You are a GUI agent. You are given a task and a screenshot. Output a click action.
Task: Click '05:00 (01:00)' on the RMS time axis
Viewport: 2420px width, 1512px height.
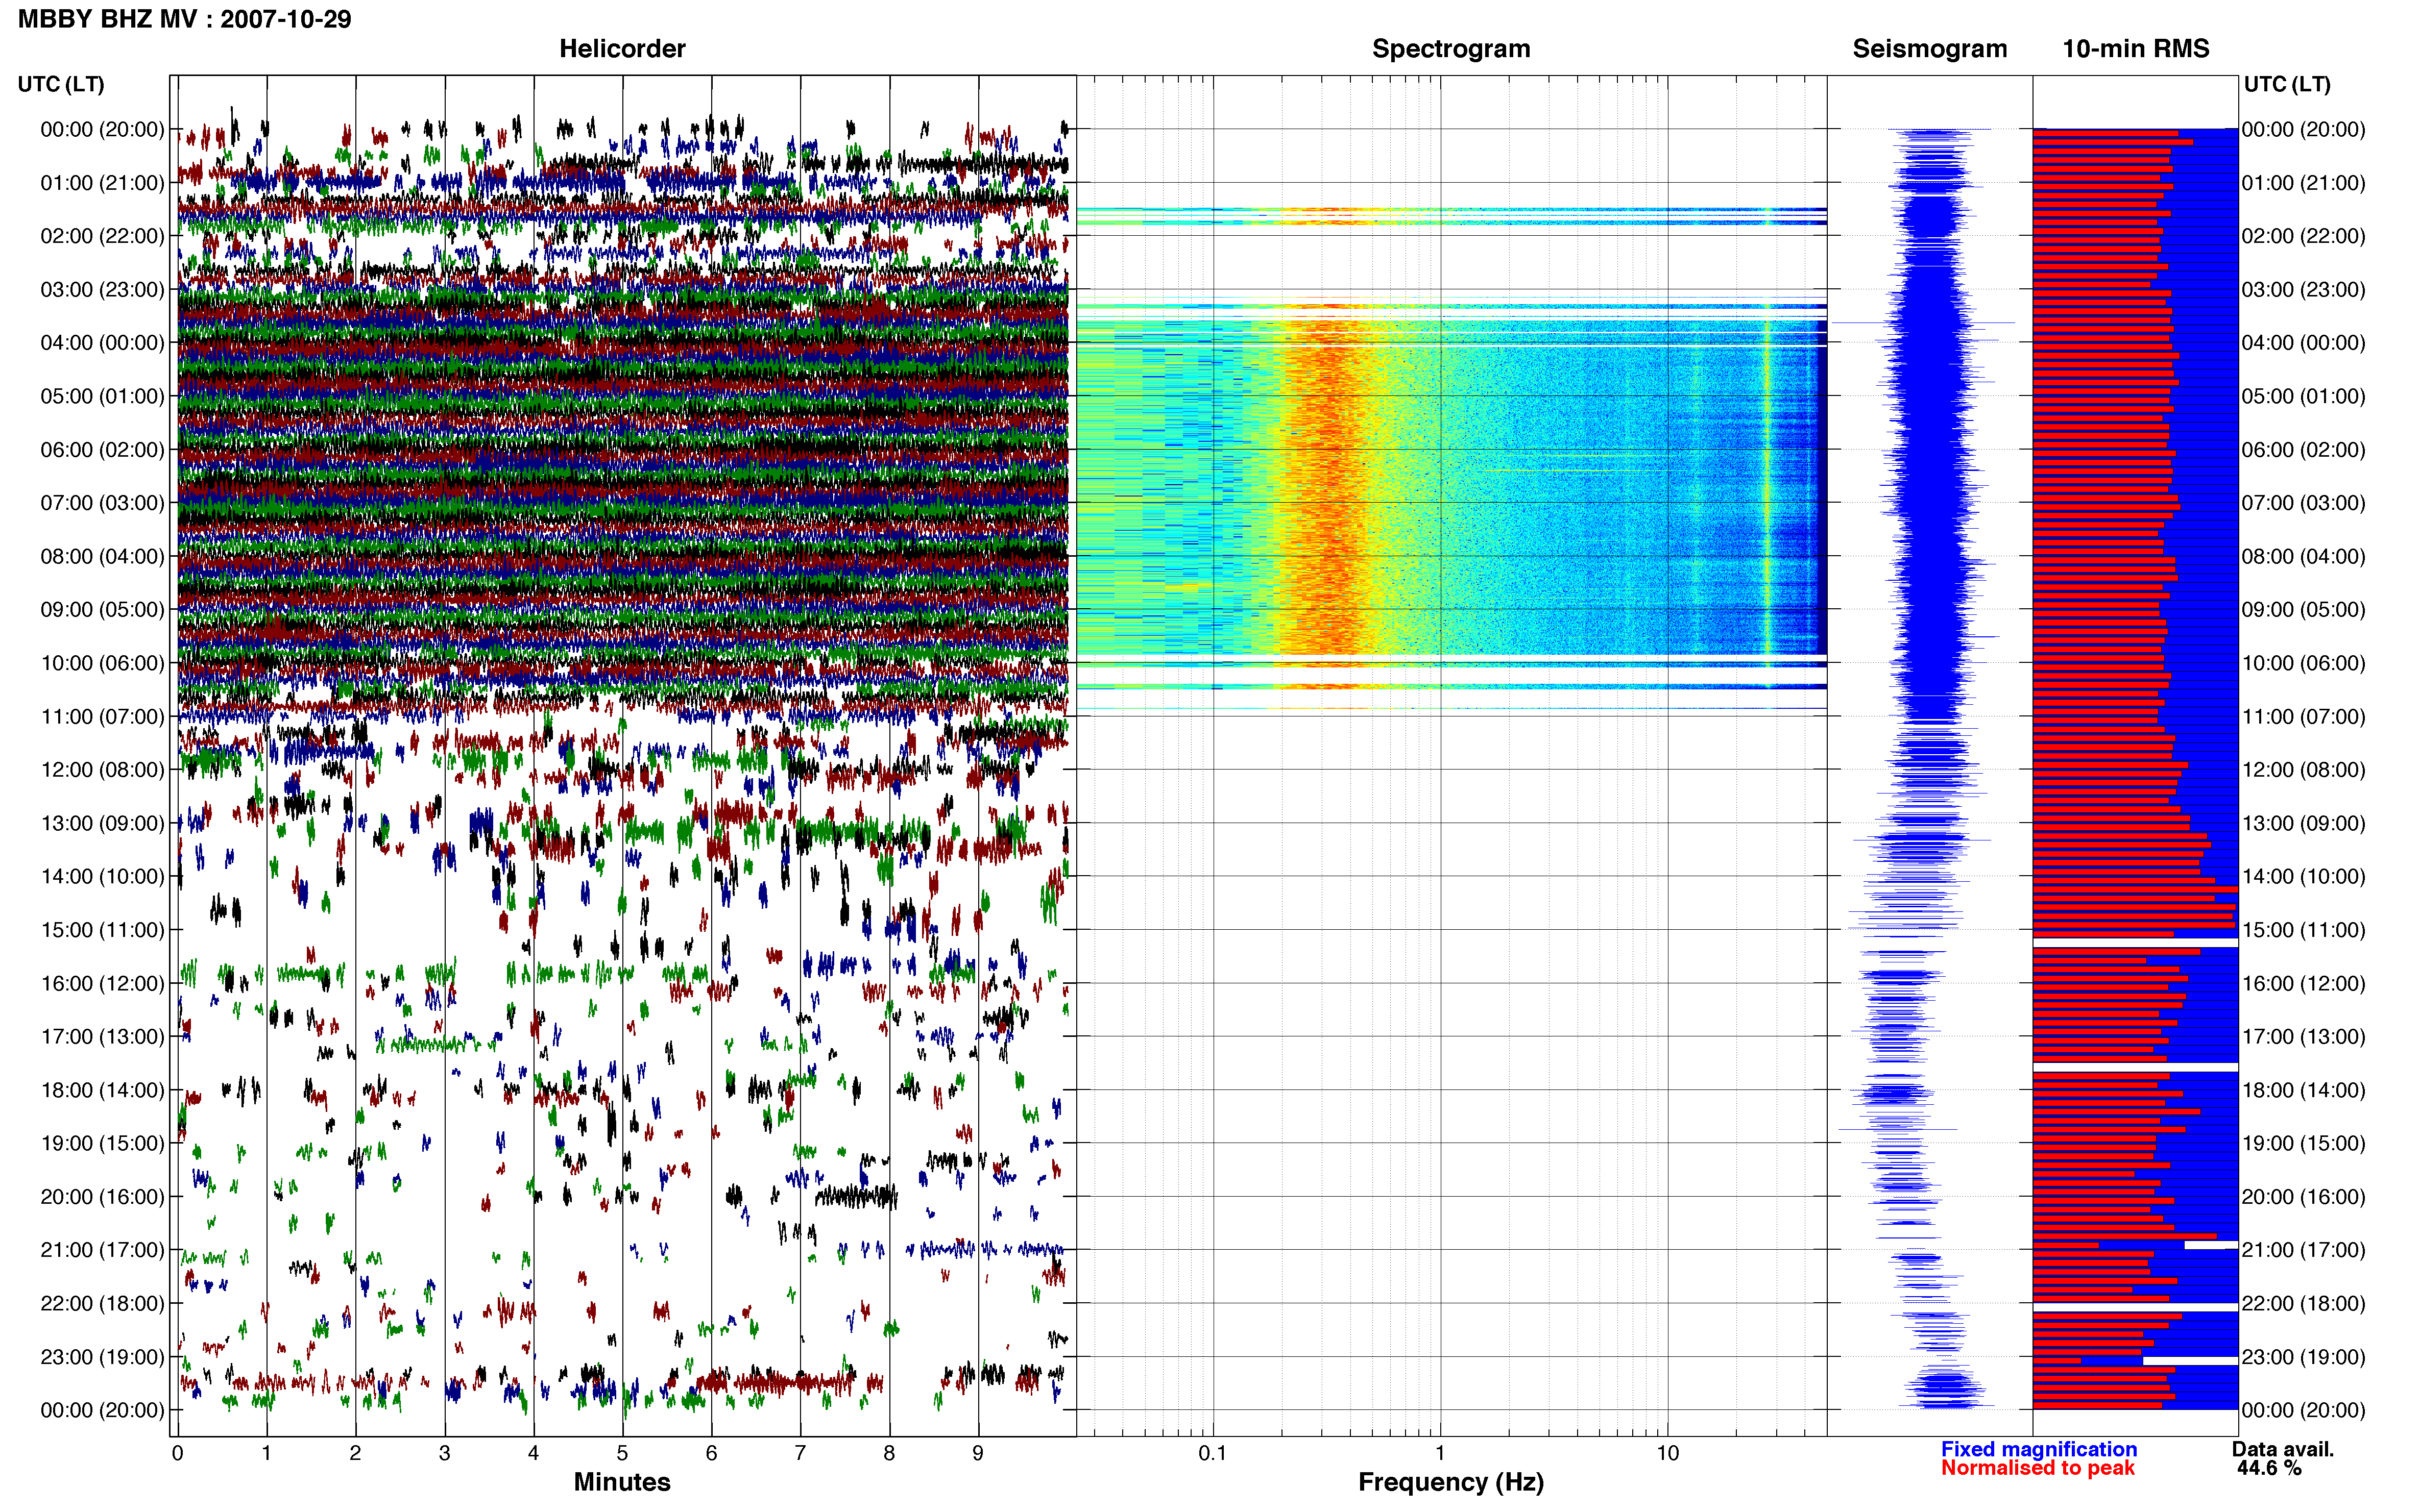2303,397
